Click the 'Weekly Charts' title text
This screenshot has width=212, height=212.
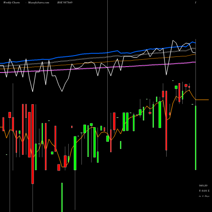[x=11, y=3]
